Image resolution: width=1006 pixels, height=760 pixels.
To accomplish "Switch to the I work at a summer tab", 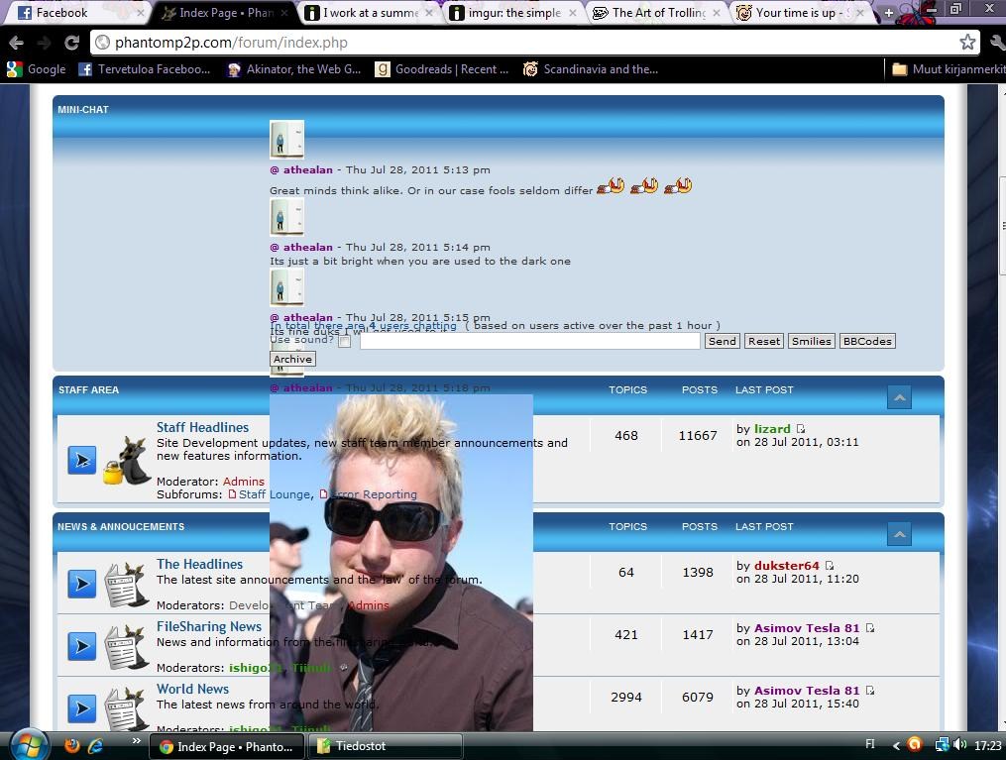I will [x=369, y=13].
